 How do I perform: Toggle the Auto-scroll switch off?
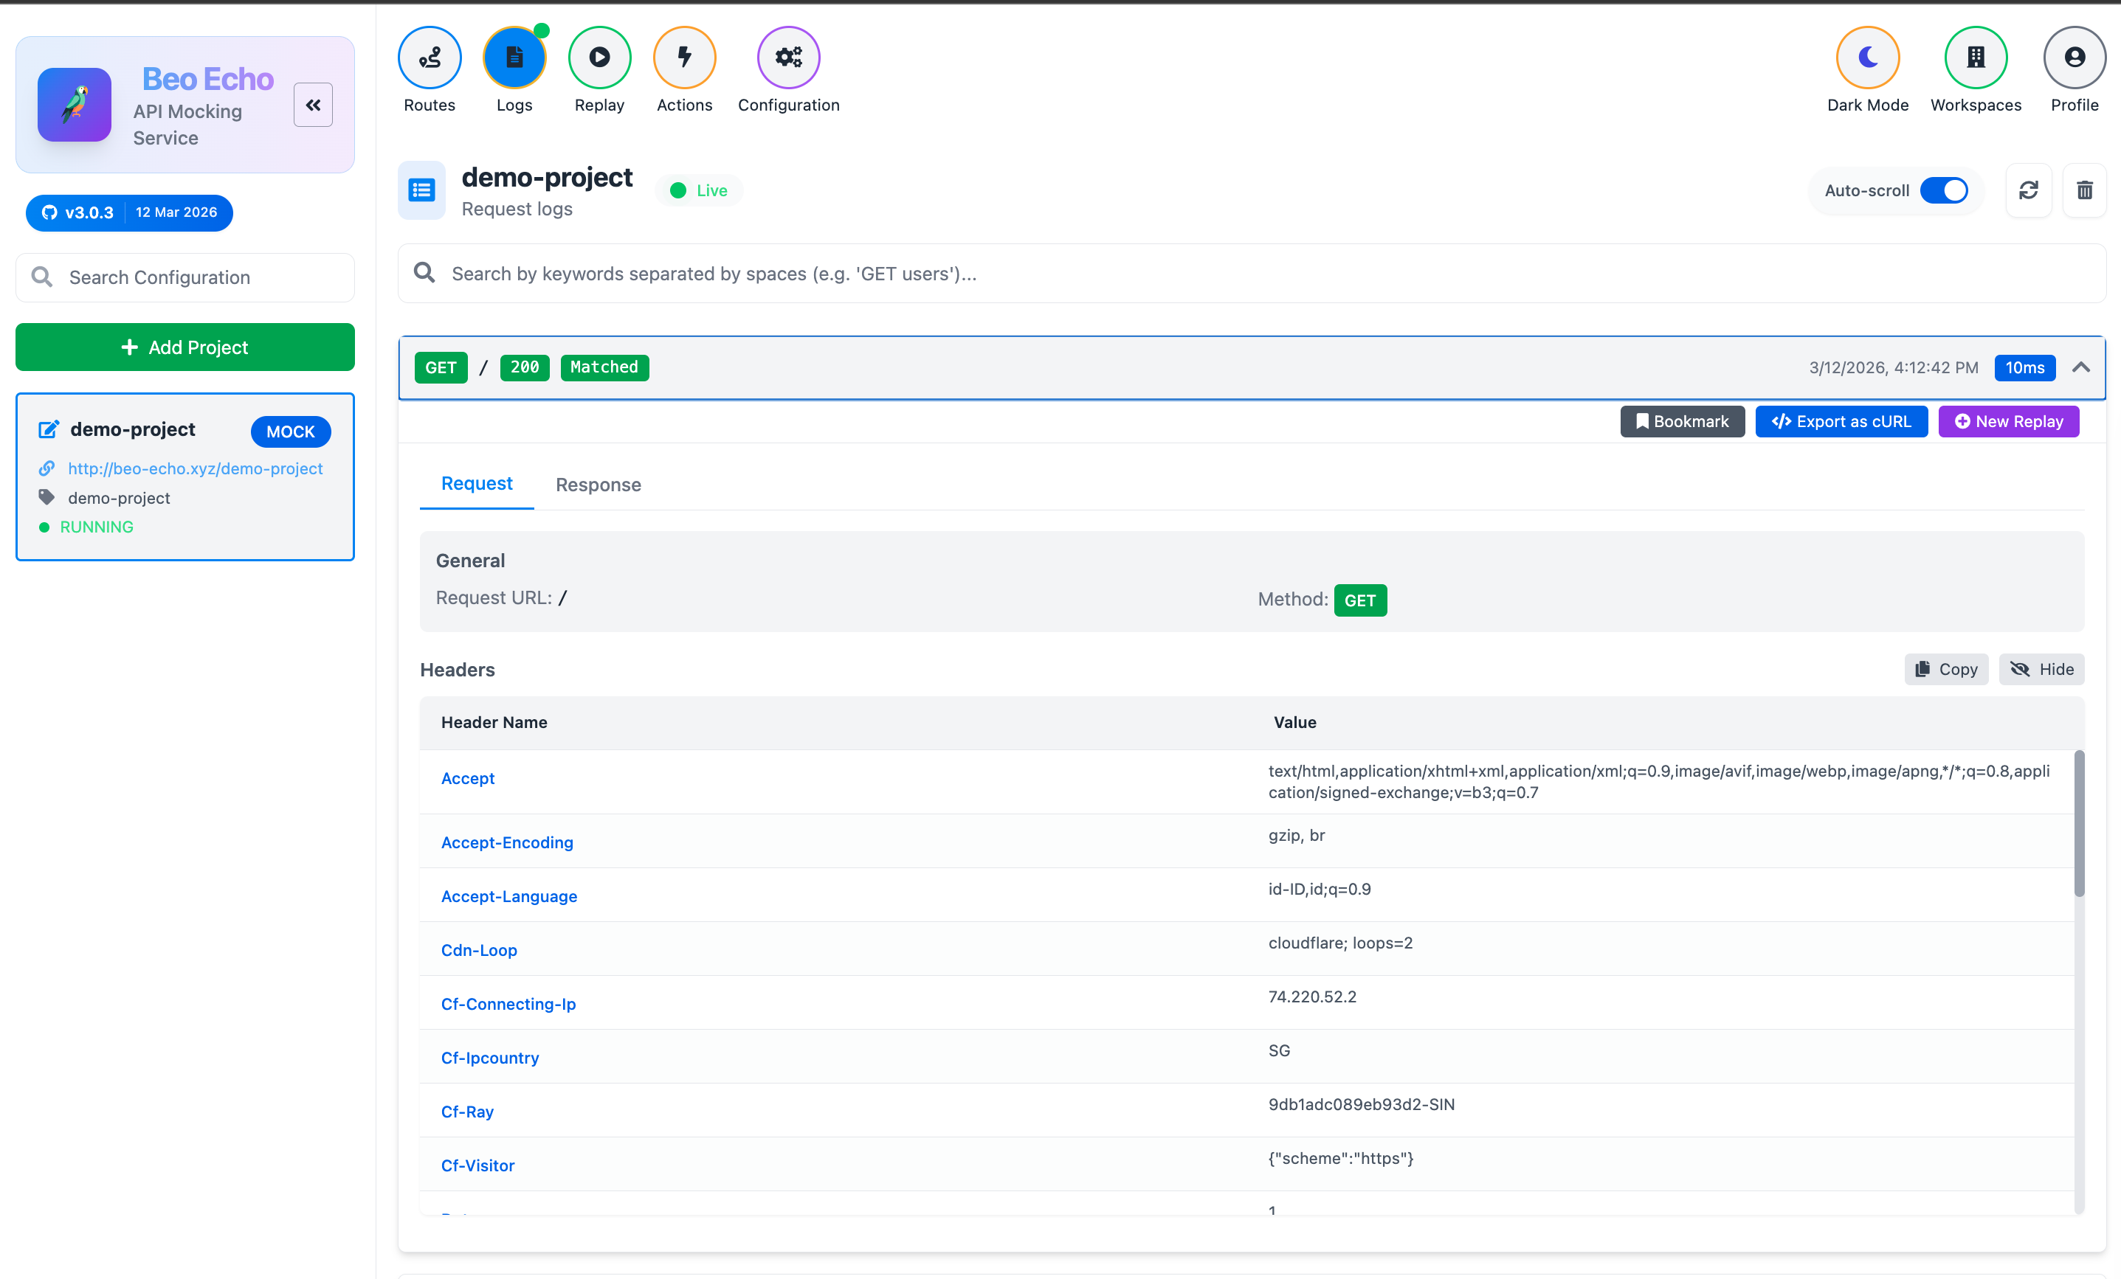tap(1945, 190)
